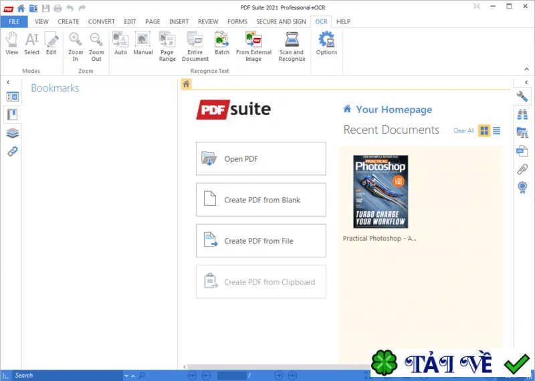Viewport: 535px width, 381px height.
Task: Collapse the left panel with arrow
Action: 8,82
